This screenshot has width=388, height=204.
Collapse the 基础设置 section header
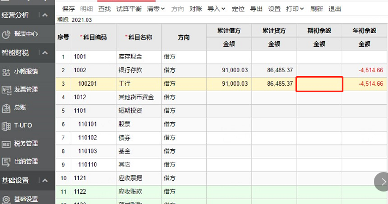tap(45, 180)
